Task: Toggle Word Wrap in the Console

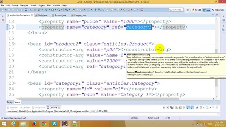Action: click(x=184, y=108)
